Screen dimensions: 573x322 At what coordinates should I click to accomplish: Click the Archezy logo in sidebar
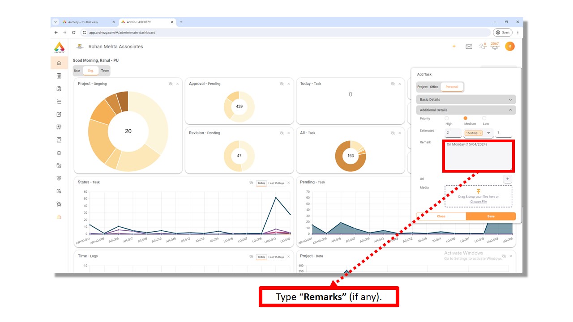[59, 47]
